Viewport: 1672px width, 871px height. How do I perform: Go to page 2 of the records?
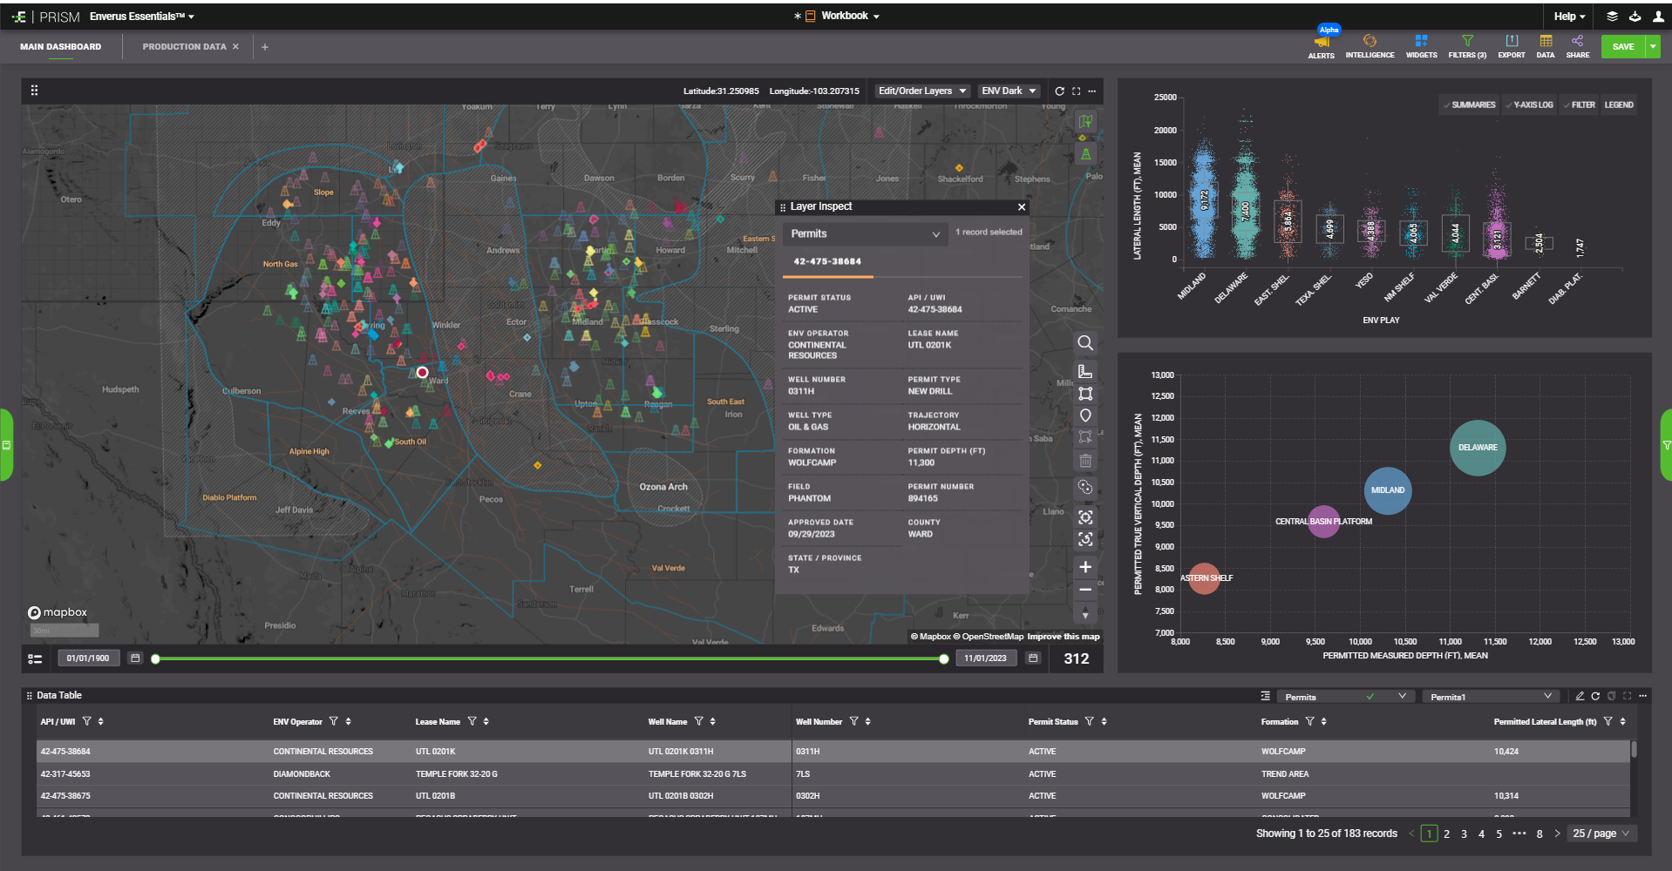point(1446,834)
